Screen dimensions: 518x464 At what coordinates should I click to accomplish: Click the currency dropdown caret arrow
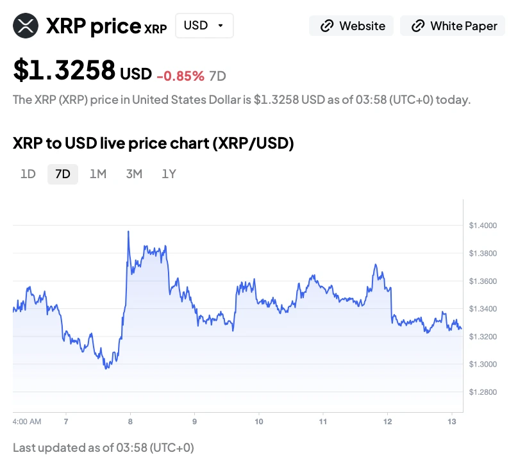click(221, 26)
